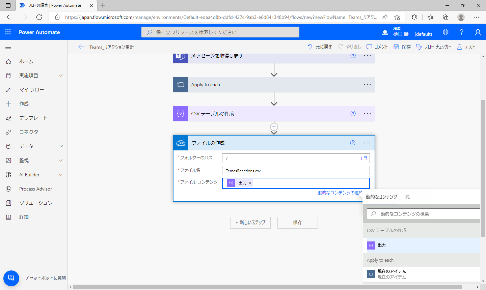
Task: Open テンプレート in the sidebar
Action: 33,118
